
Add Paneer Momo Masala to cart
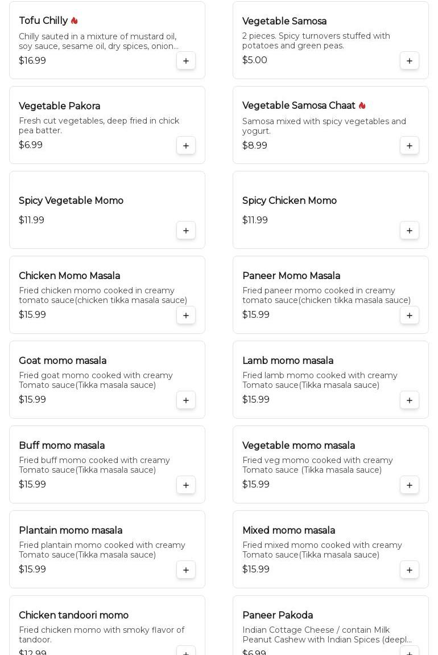click(410, 316)
